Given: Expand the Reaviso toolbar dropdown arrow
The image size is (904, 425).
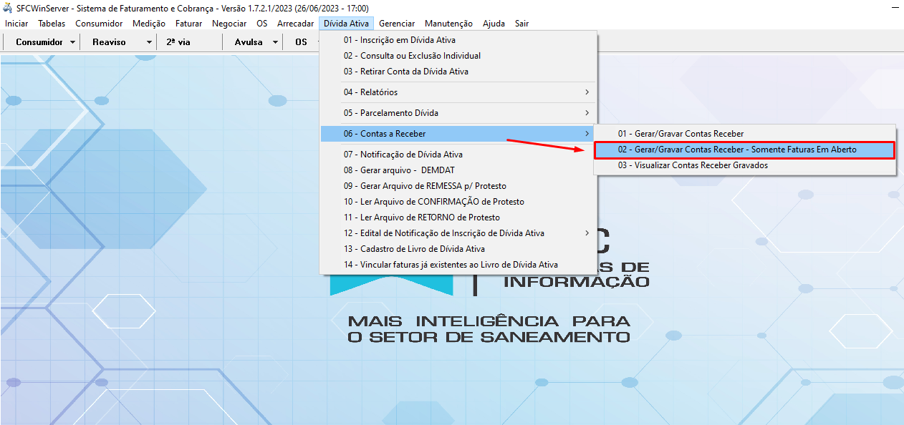Looking at the screenshot, I should [x=149, y=42].
